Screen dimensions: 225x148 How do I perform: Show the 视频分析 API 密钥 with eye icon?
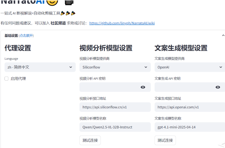(143, 87)
